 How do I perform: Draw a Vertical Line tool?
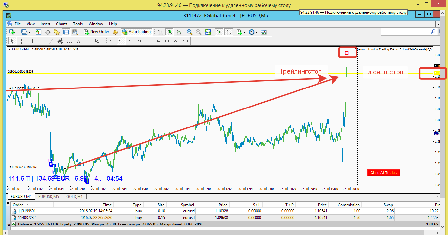[32, 41]
